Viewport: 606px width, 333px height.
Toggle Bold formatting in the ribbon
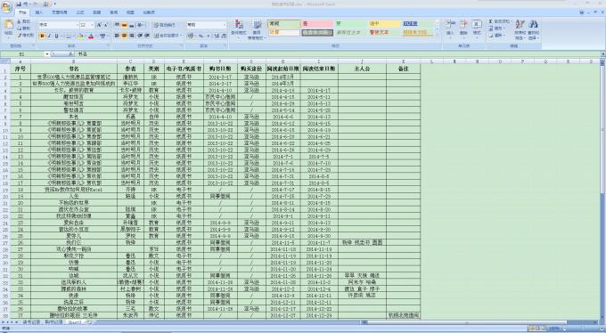click(42, 36)
